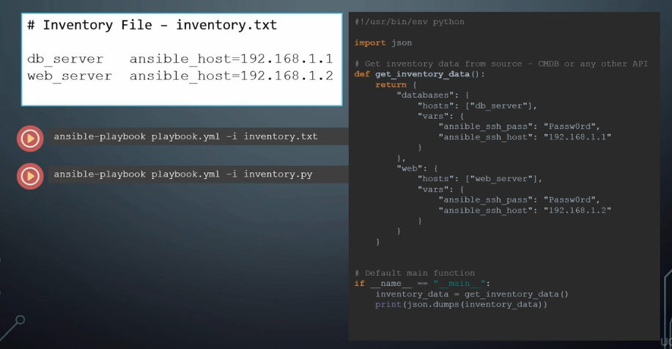Screen dimensions: 672x349
Task: Select the ansible-playbook inventory.py command bar
Action: tap(198, 174)
